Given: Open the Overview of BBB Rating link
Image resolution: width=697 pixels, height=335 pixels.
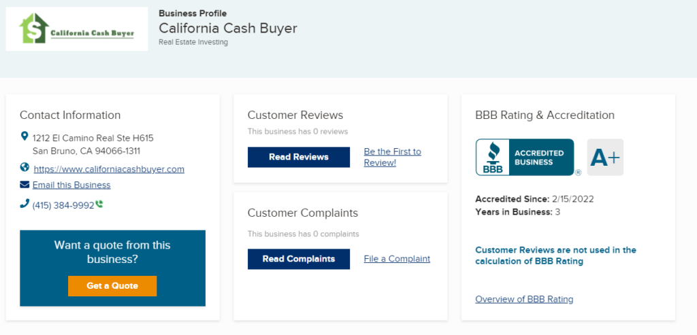Looking at the screenshot, I should [524, 299].
